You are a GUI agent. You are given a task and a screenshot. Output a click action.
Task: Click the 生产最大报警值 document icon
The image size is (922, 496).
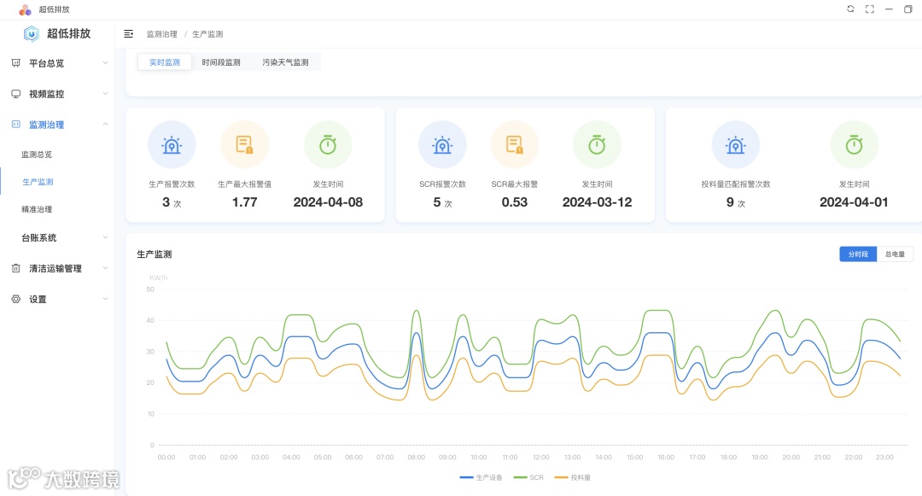(245, 144)
